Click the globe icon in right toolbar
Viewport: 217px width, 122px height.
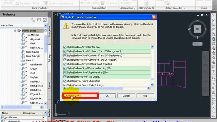point(214,39)
